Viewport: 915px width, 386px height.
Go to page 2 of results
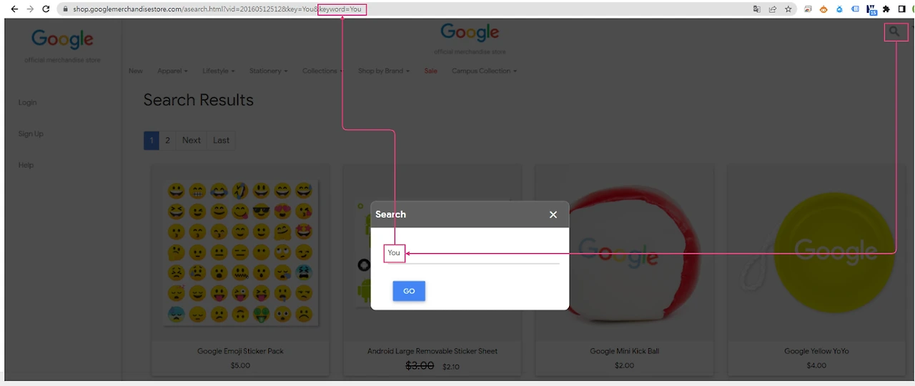[167, 140]
